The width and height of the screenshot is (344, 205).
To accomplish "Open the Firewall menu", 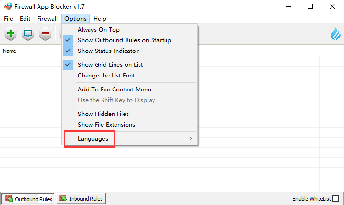I will click(47, 19).
